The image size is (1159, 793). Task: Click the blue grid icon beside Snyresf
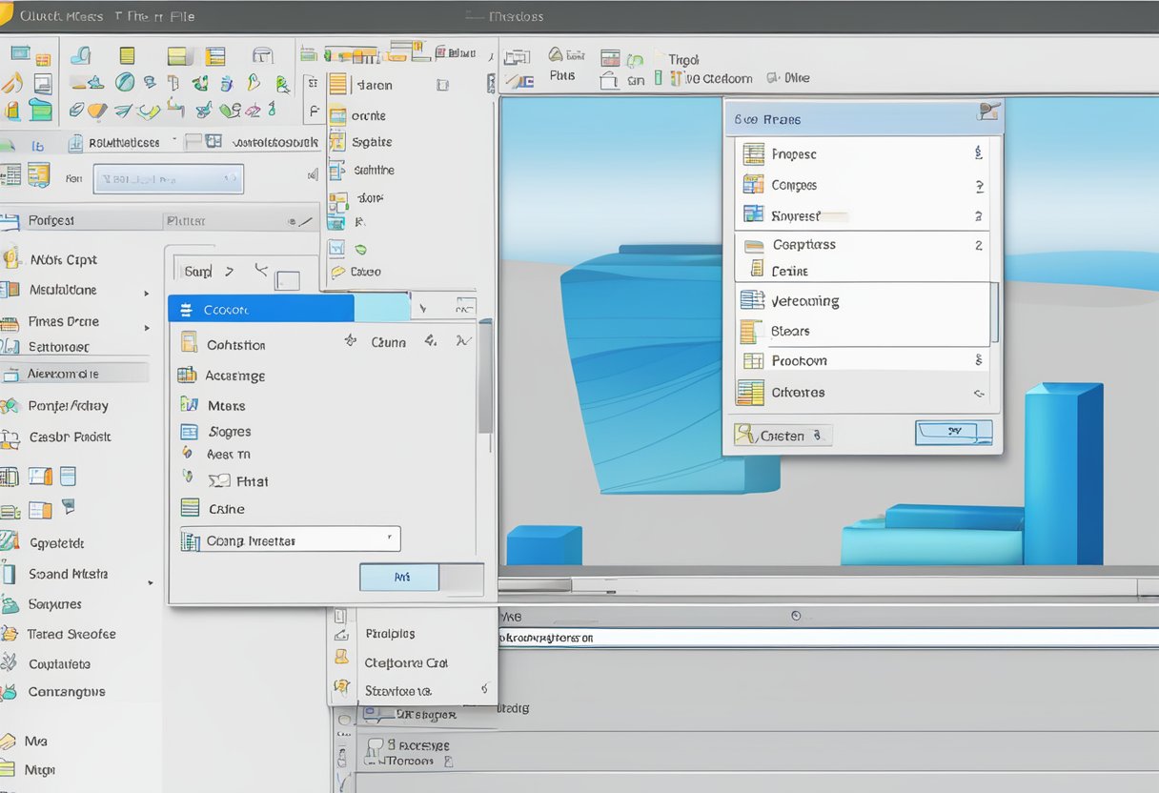click(x=753, y=215)
